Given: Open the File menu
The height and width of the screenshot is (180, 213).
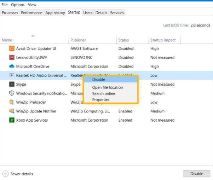Looking at the screenshot, I should (5, 5).
